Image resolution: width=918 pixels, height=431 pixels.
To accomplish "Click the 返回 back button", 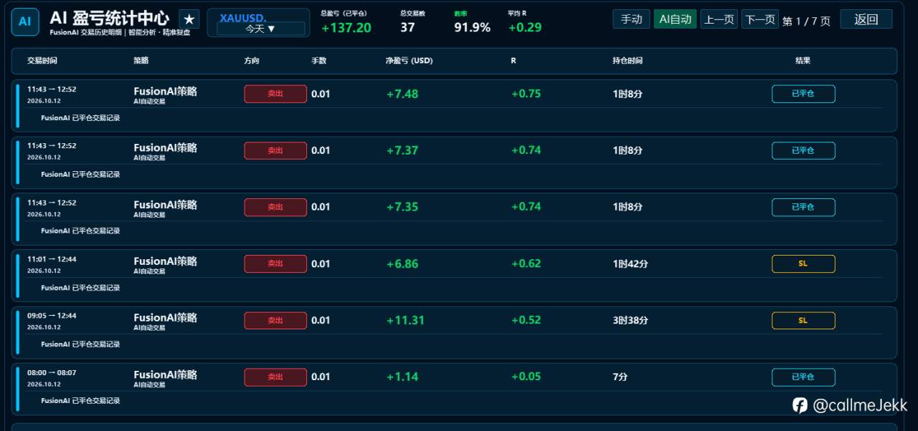I will (x=866, y=19).
